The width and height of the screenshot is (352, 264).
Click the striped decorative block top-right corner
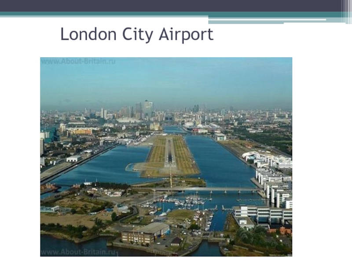[x=347, y=12]
